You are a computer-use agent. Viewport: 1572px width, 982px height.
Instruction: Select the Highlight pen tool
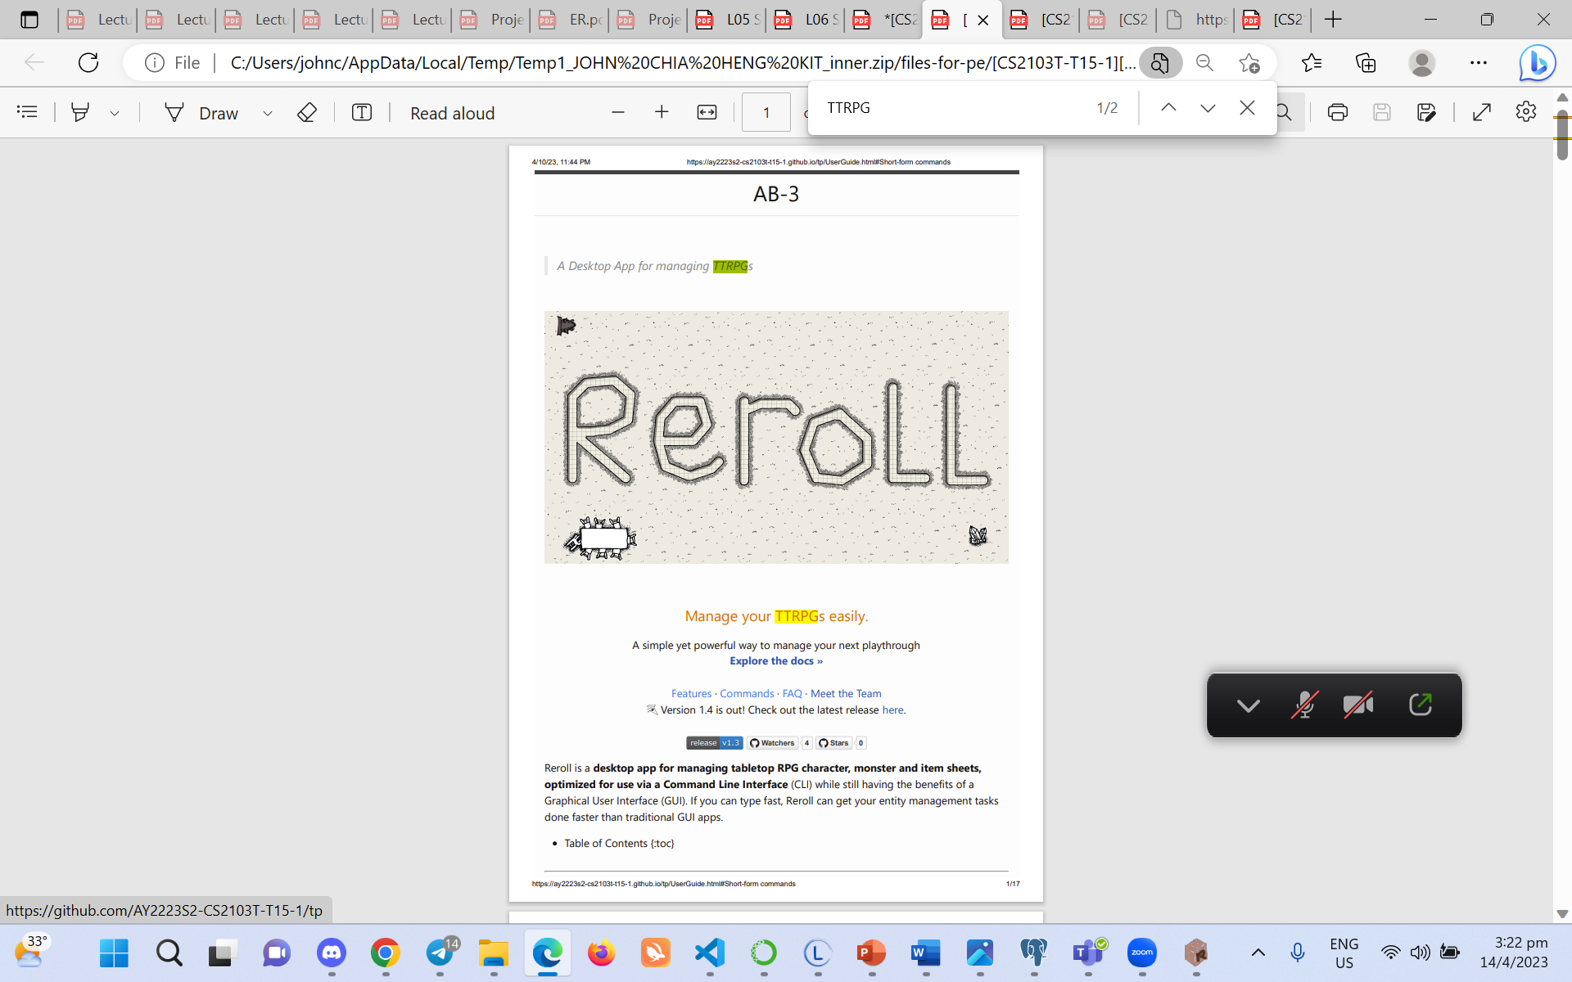click(x=80, y=112)
